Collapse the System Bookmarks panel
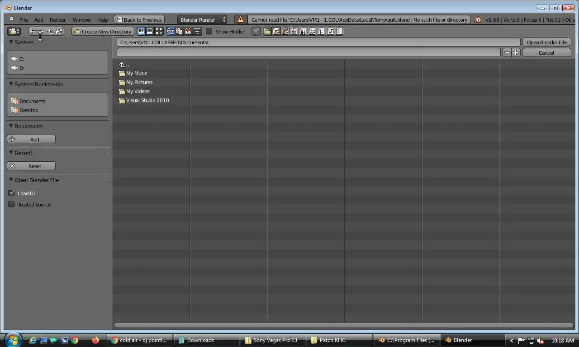Viewport: 579px width, 347px height. [x=11, y=84]
